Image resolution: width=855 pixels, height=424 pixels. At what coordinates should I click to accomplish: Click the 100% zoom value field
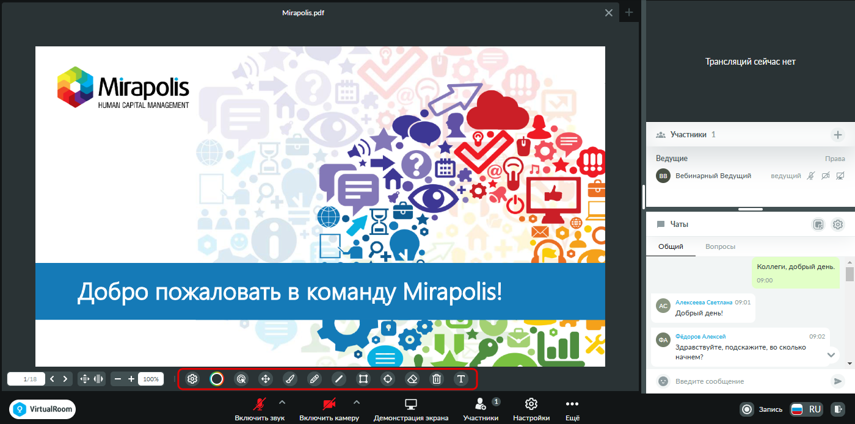pyautogui.click(x=151, y=379)
